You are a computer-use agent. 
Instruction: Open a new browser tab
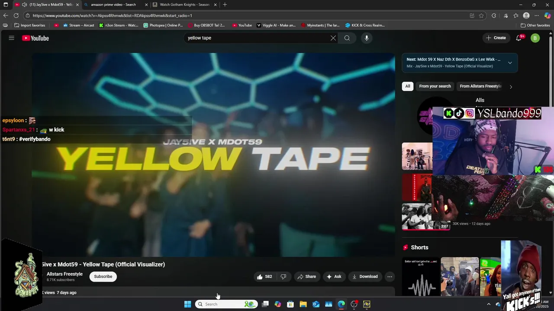225,4
